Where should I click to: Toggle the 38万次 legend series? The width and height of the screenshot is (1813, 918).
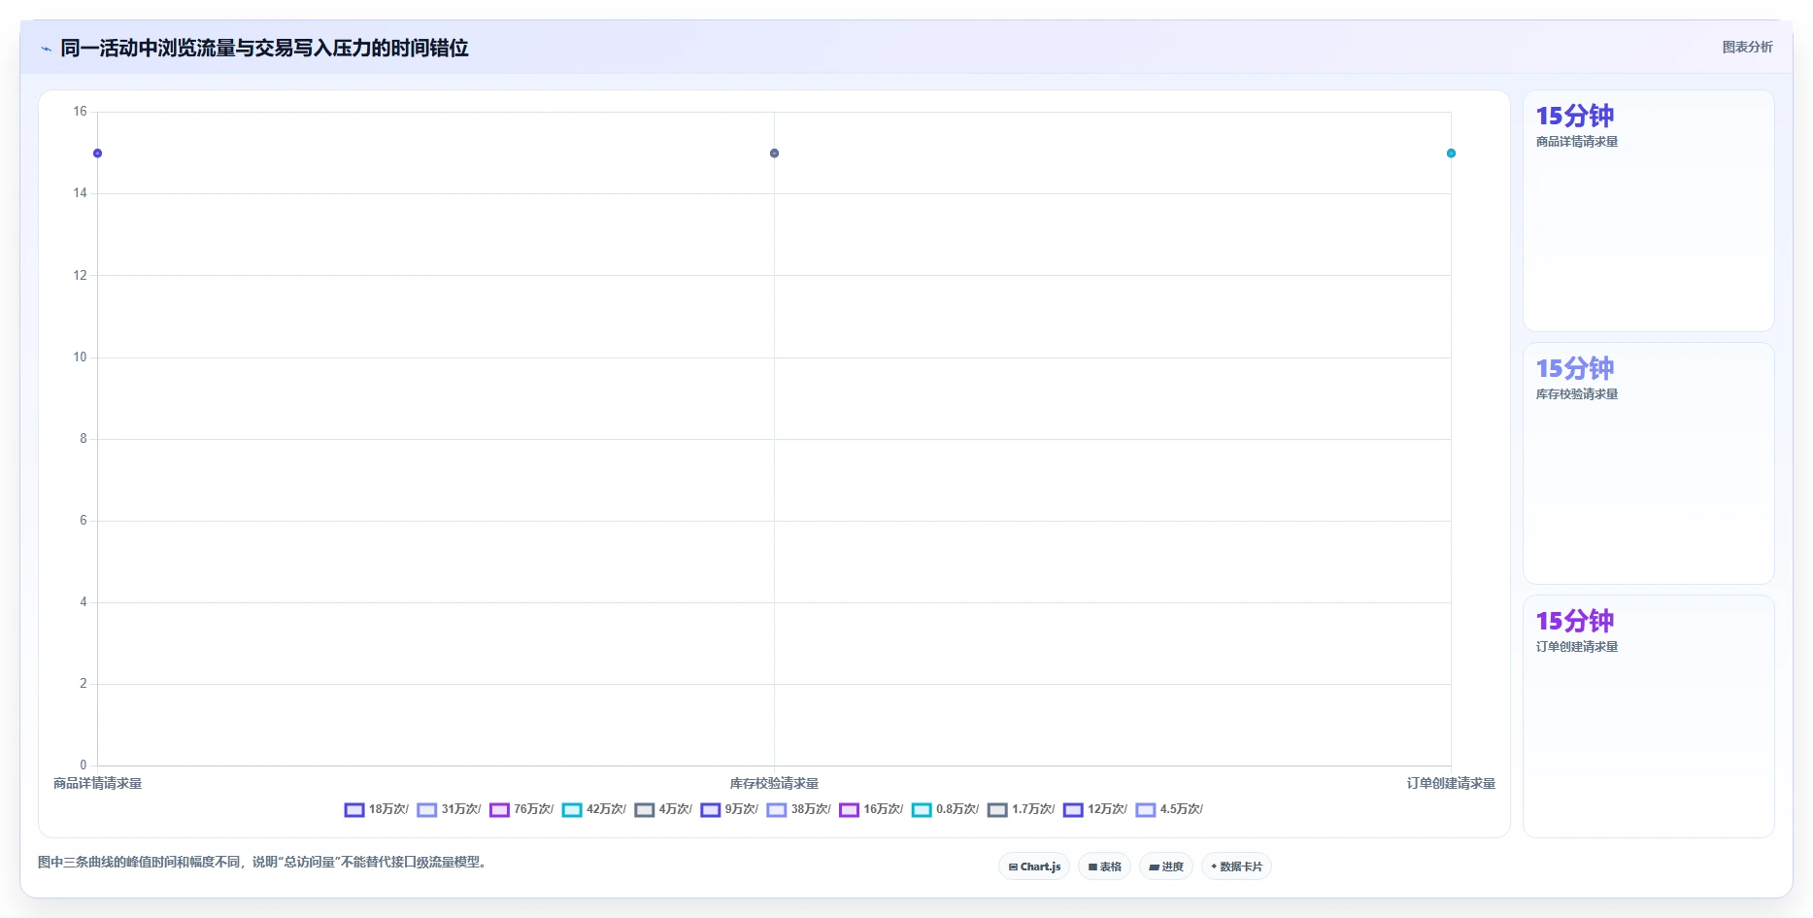799,809
